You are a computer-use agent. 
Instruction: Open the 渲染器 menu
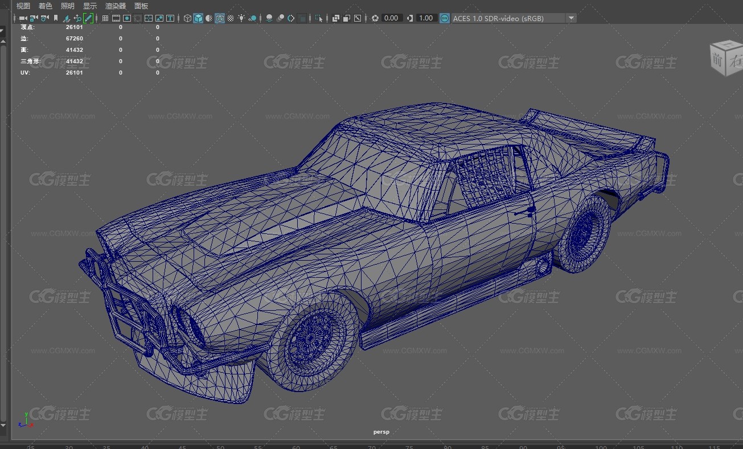click(x=116, y=6)
